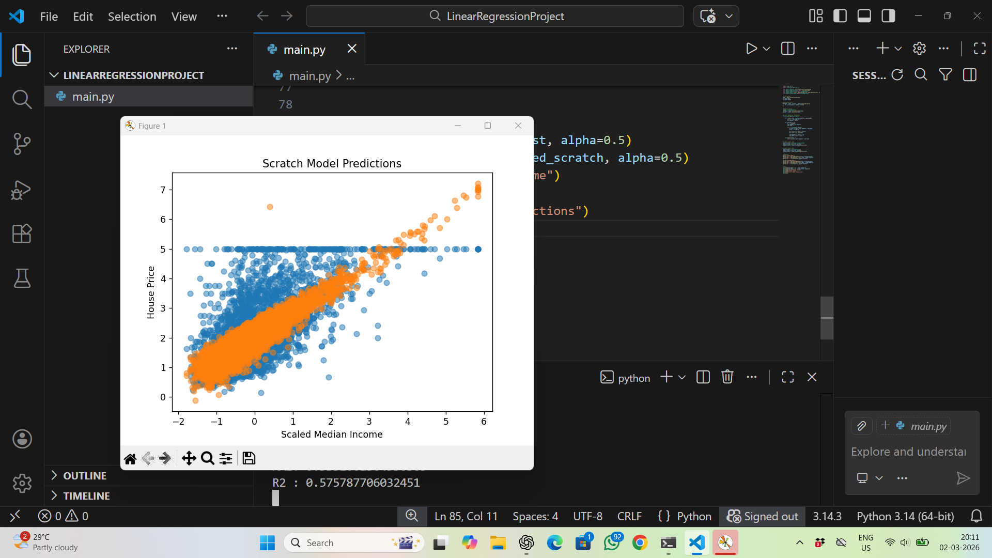Screen dimensions: 992x558
Task: Select the matplotlib Pan axes tool
Action: pyautogui.click(x=189, y=458)
